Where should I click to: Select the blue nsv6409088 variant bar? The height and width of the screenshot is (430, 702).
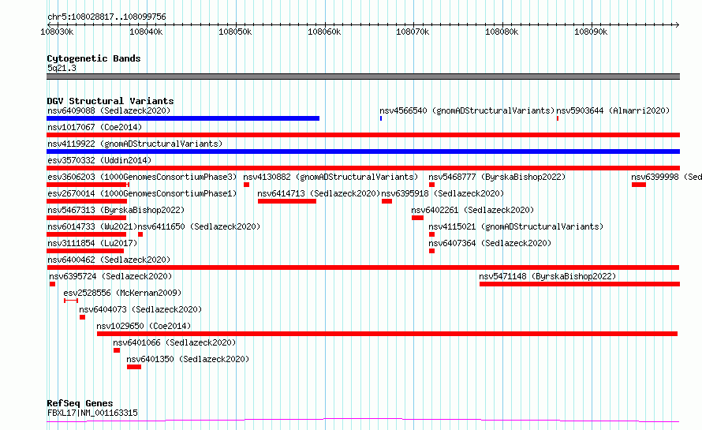183,118
